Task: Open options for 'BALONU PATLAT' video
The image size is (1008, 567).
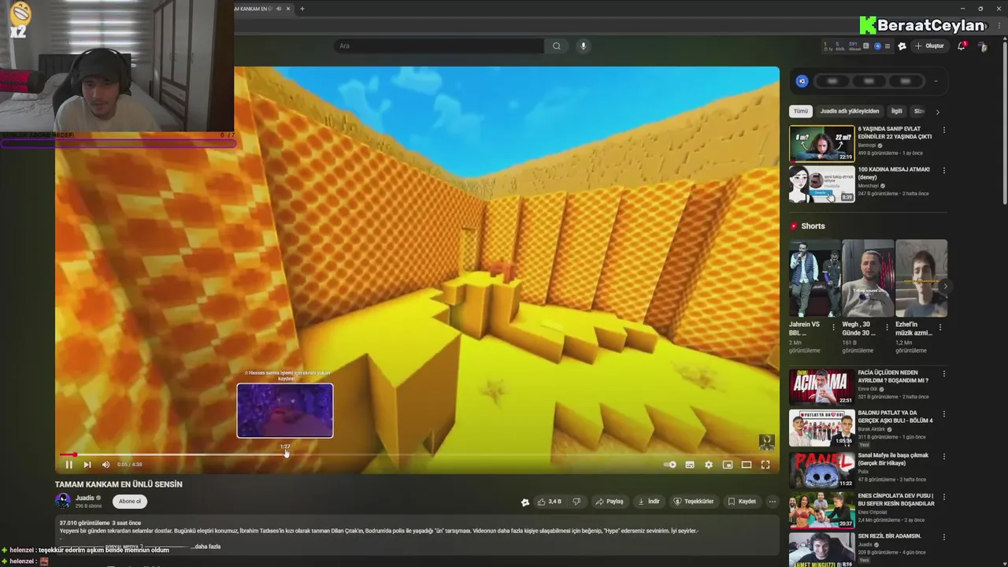Action: point(944,414)
